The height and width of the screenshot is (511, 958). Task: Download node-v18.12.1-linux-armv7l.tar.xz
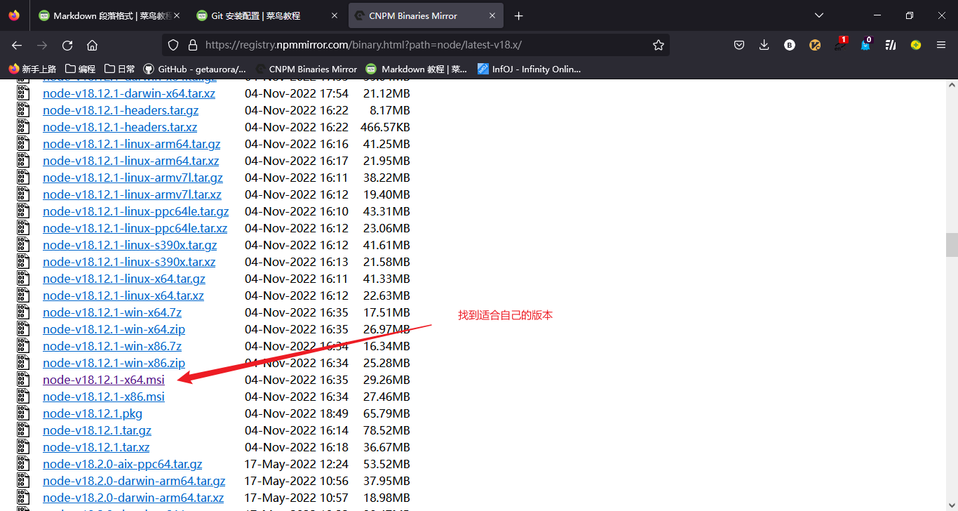132,194
